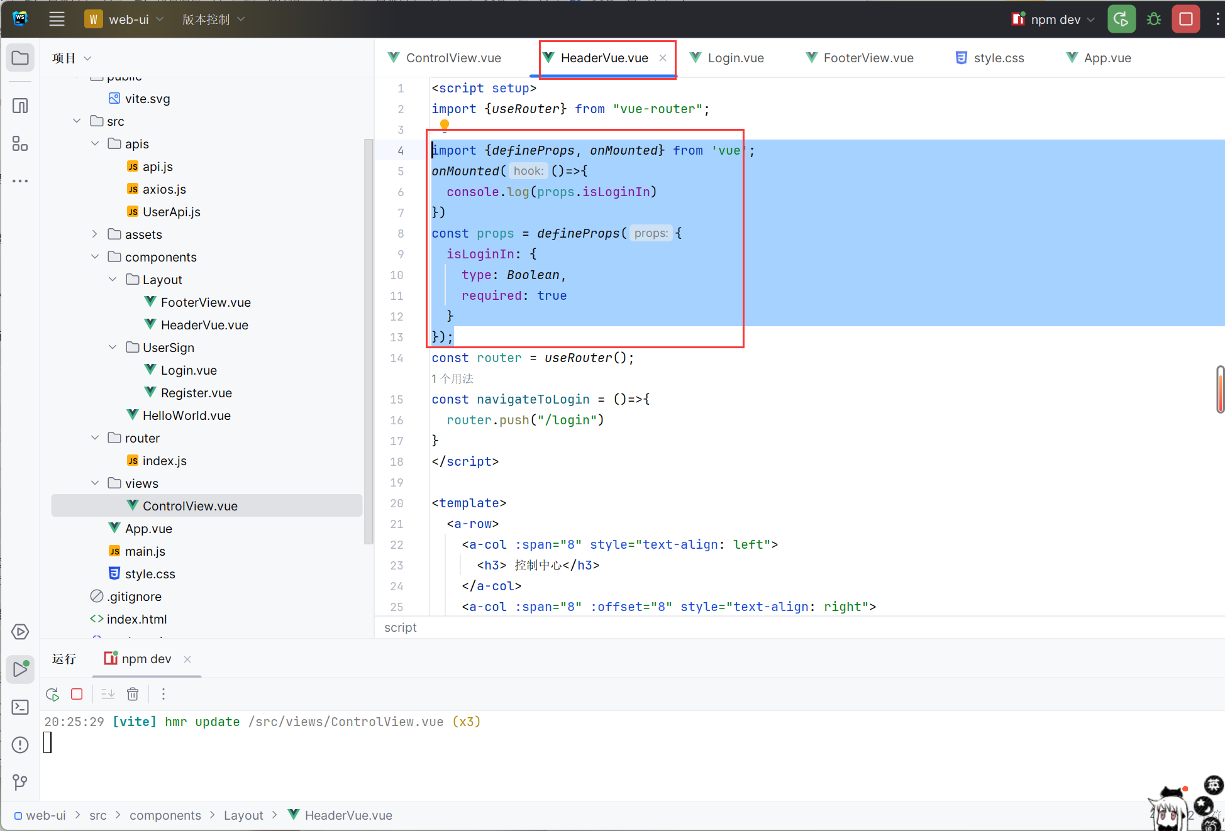The height and width of the screenshot is (831, 1225).
Task: Collapse the views folder
Action: click(x=95, y=483)
